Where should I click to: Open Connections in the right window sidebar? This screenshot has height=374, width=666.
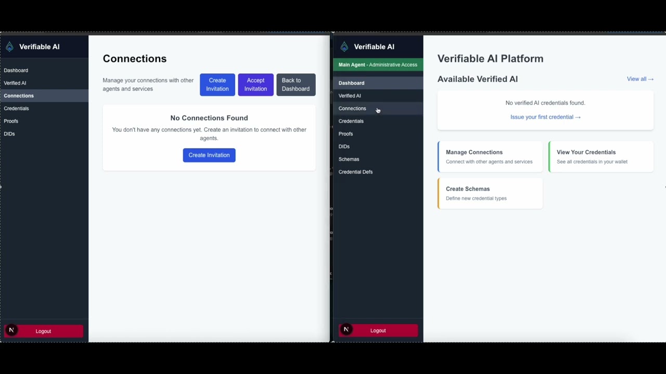coord(378,109)
